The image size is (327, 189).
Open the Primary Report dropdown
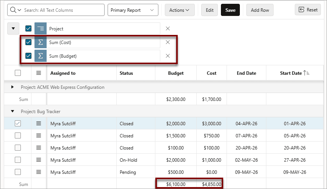tap(133, 10)
